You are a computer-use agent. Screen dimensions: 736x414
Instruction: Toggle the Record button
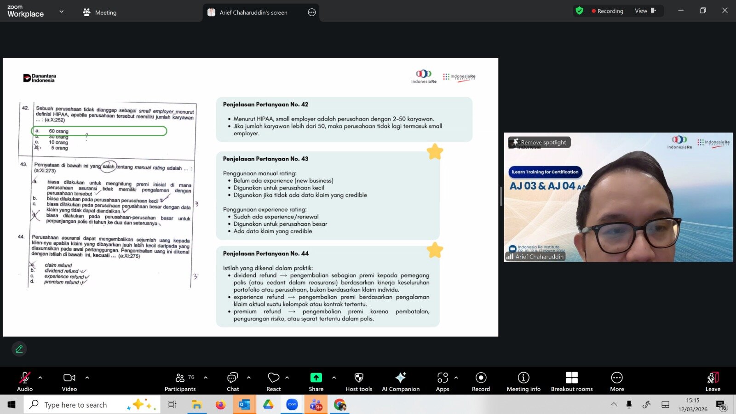click(481, 382)
